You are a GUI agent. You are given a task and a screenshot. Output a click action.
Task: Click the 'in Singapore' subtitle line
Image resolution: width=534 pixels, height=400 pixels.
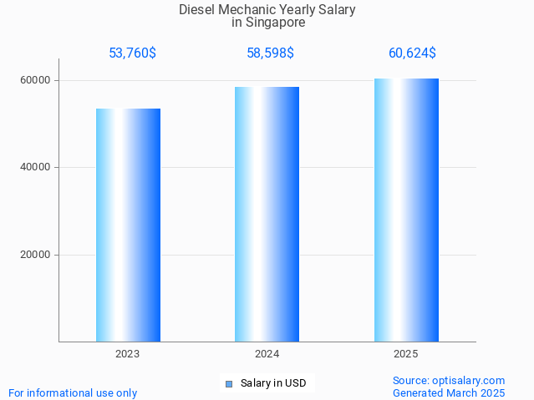pos(267,23)
